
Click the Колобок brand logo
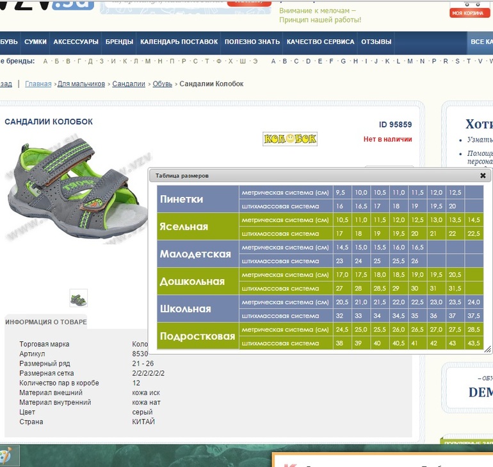point(290,139)
